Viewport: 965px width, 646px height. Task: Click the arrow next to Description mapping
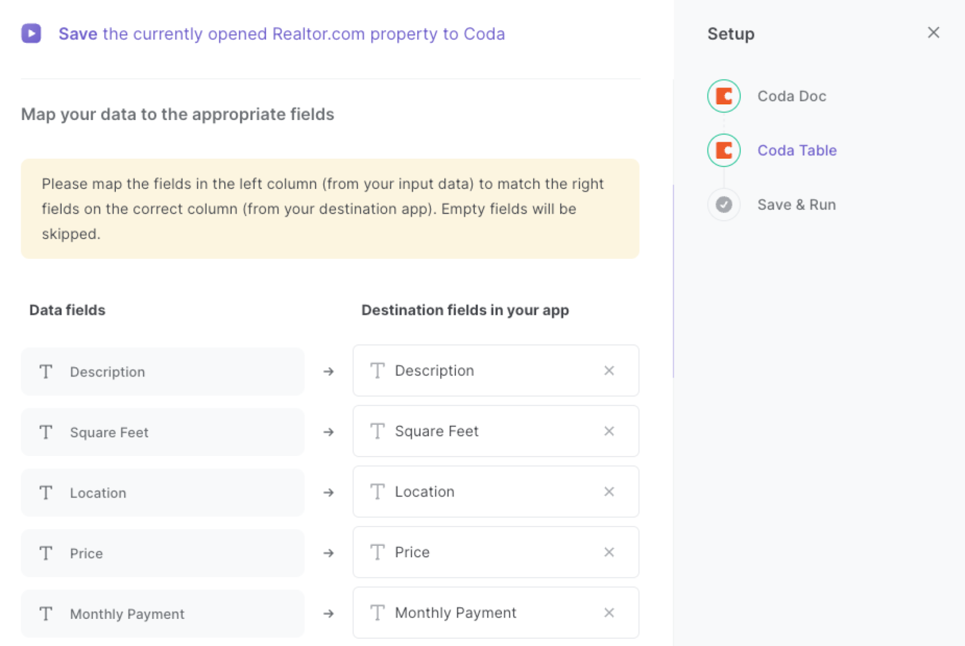[x=329, y=372]
